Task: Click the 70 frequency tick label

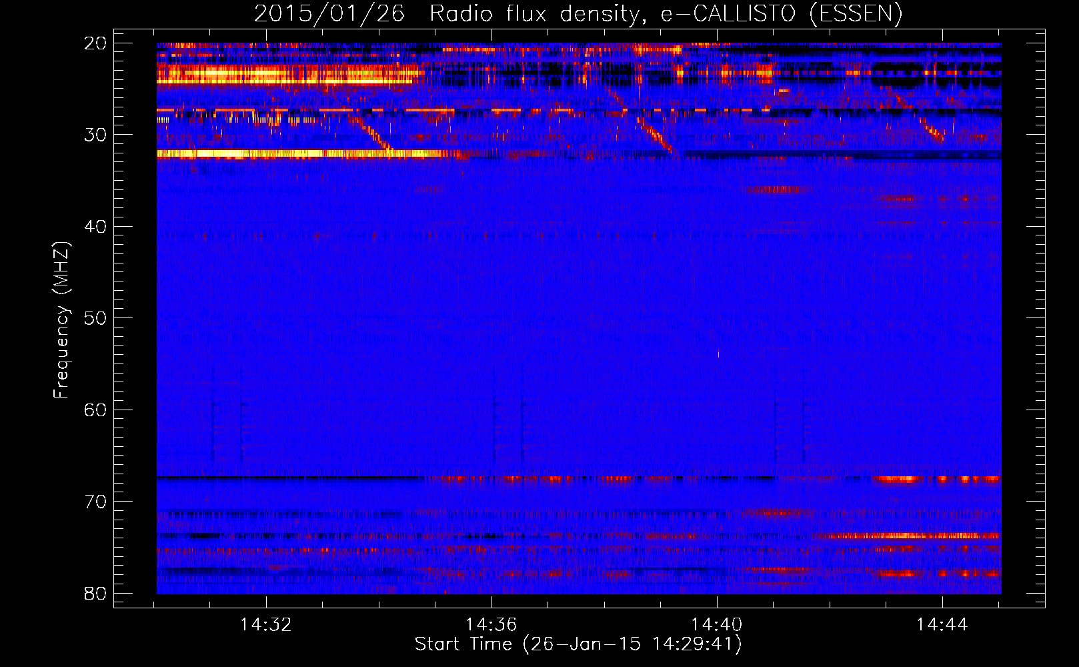Action: (95, 502)
